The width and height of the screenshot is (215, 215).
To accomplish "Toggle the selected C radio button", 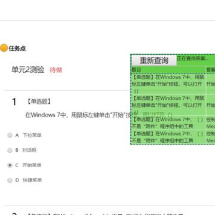I will tap(10, 165).
